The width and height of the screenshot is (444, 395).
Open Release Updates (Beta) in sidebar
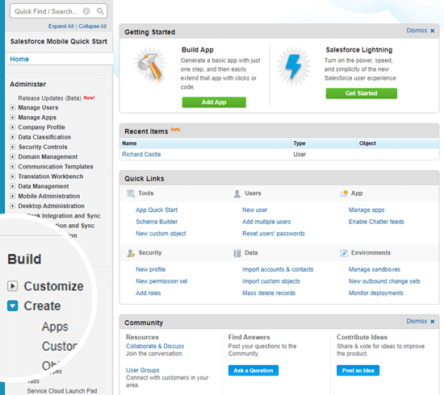49,98
